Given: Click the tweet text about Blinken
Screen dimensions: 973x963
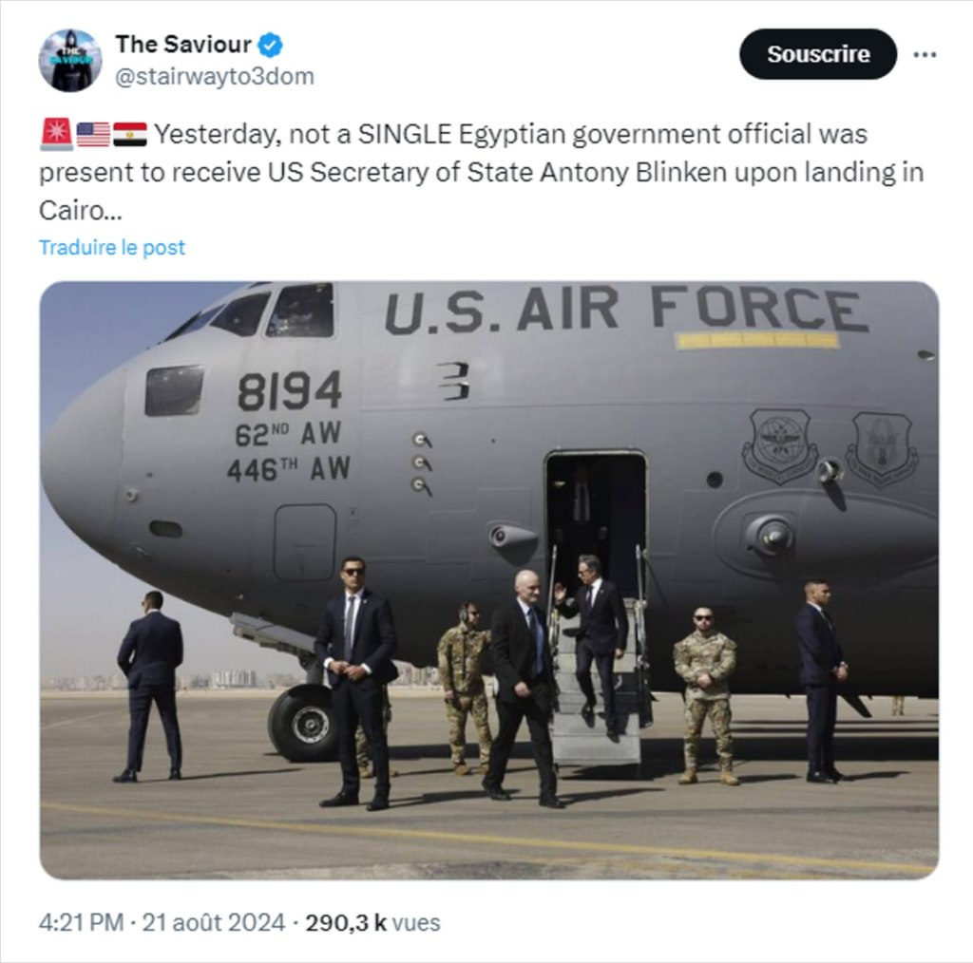Looking at the screenshot, I should [x=482, y=173].
